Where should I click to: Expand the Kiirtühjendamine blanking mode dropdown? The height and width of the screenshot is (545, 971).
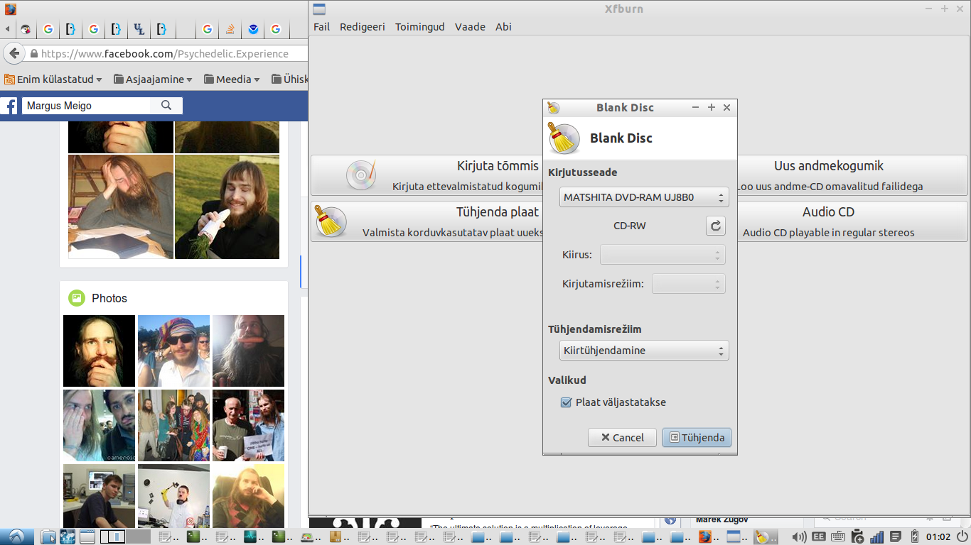point(644,351)
